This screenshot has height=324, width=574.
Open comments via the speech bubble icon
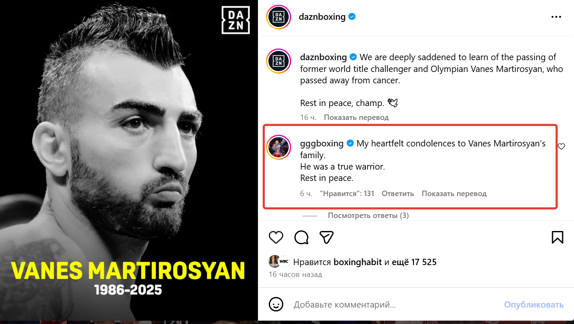(x=301, y=237)
